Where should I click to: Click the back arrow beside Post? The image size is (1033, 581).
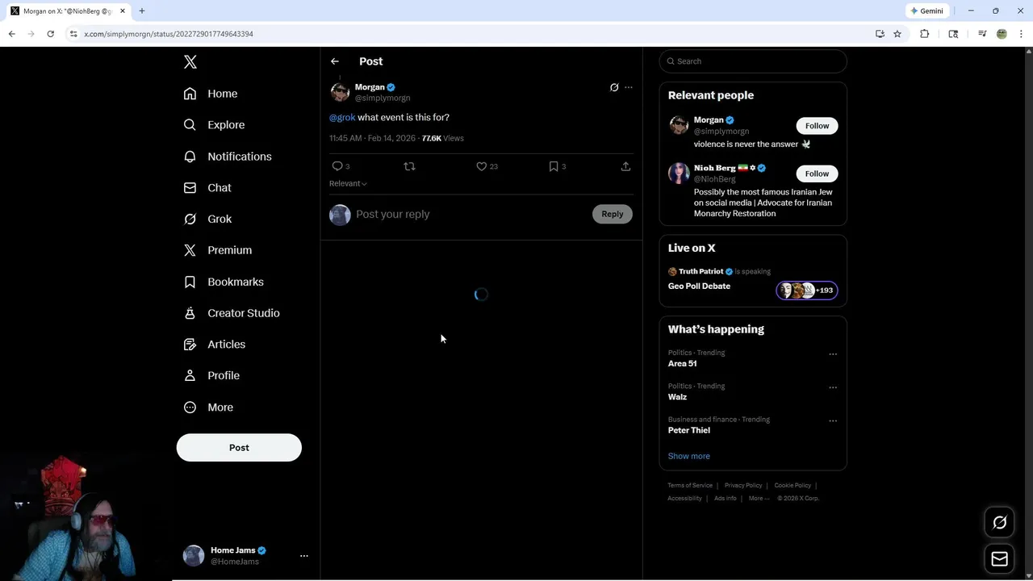point(335,61)
